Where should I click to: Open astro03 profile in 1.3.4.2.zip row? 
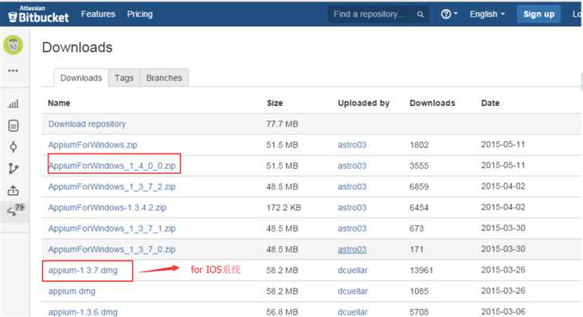click(352, 207)
